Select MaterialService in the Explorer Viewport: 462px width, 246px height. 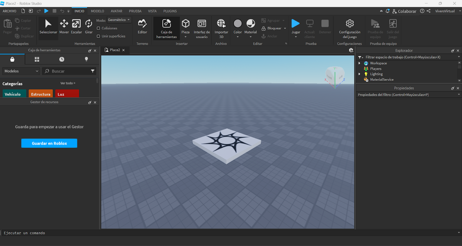tap(382, 80)
